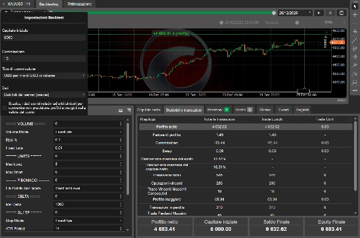Click parameters panel scroll down arrow
Screen dimensions: 360x238
click(128, 230)
